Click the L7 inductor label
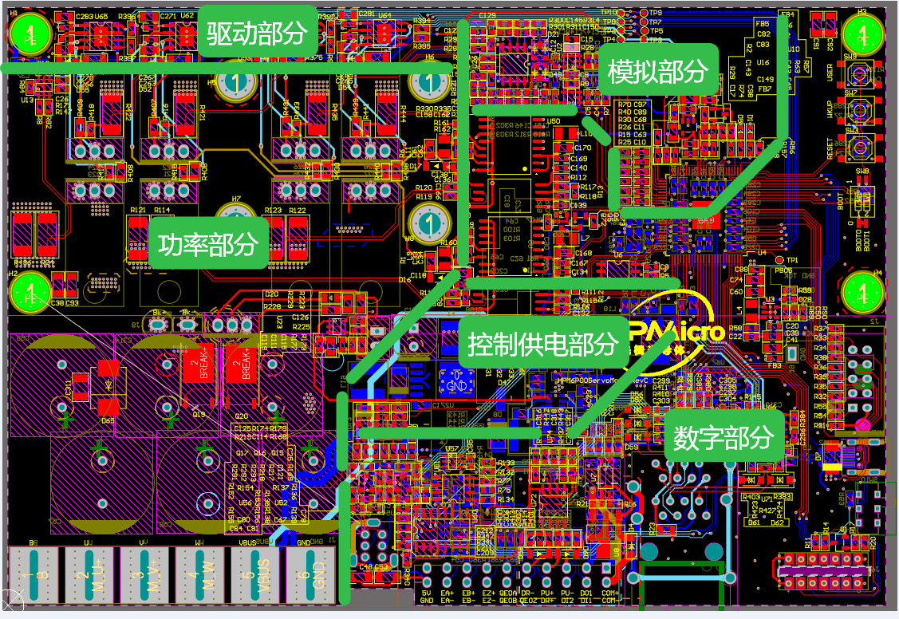Image resolution: width=899 pixels, height=619 pixels. pyautogui.click(x=585, y=238)
